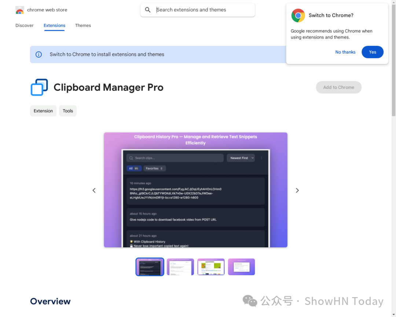Switch to the Themes tab

tap(83, 25)
